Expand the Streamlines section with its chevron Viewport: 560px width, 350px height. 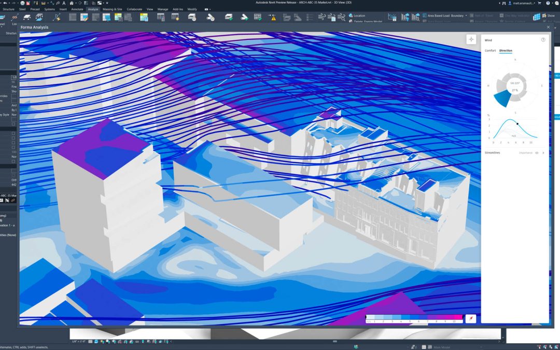pyautogui.click(x=543, y=152)
